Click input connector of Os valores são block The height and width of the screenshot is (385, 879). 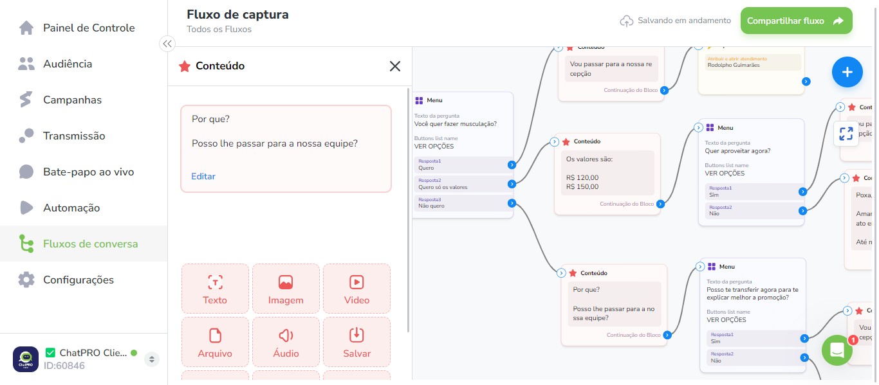(x=555, y=141)
